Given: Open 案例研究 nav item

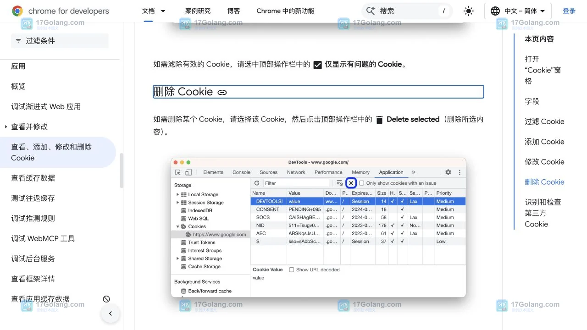Looking at the screenshot, I should [198, 11].
